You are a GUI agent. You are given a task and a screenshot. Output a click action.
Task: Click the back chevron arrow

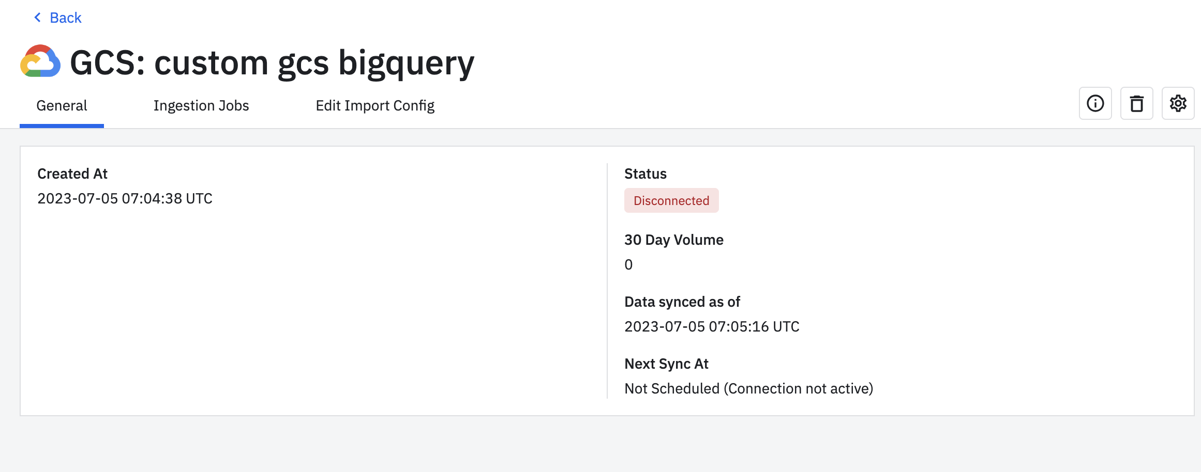click(37, 18)
